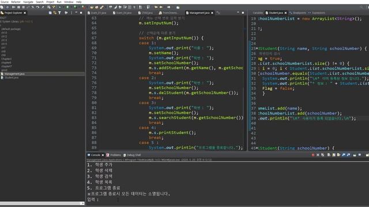Open the Project Explorer filter icon
Viewport: 369px width, 207px height.
[59, 13]
